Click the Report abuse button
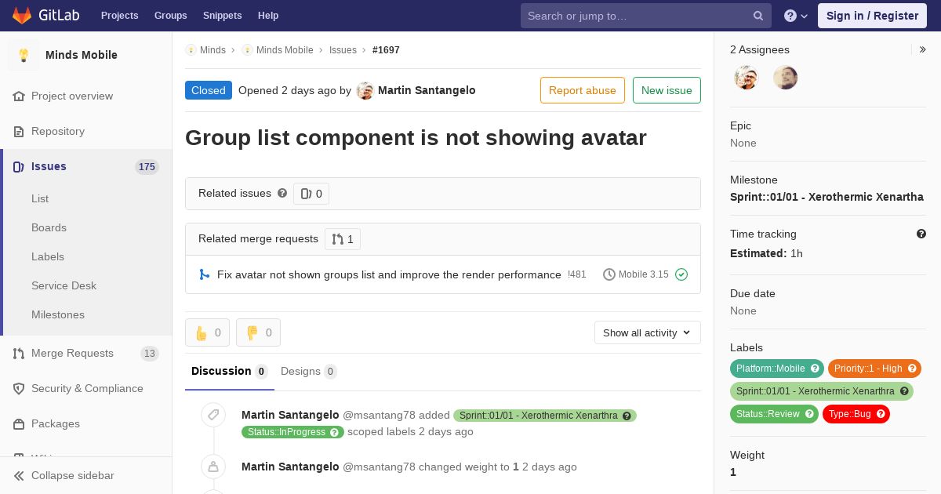The width and height of the screenshot is (941, 494). pyautogui.click(x=583, y=90)
